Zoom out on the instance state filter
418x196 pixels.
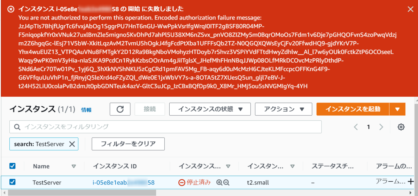pyautogui.click(x=226, y=182)
